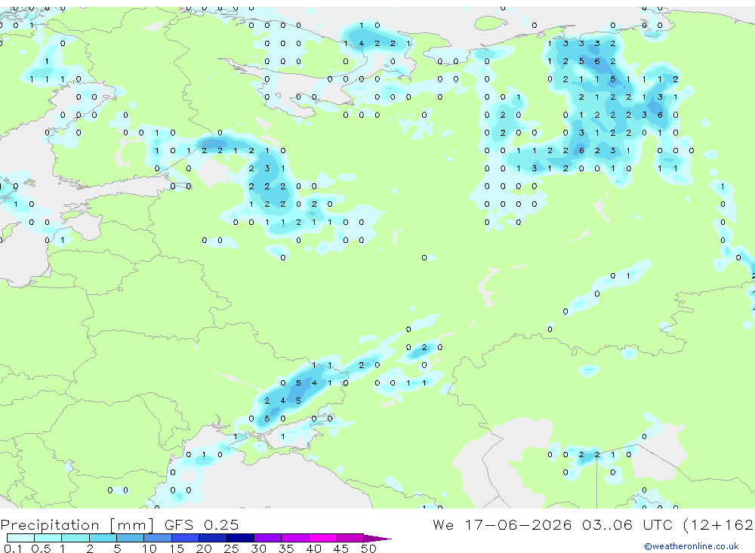
Task: Pick the 0.1–0.5 mm legend color swatch
Action: (20, 538)
